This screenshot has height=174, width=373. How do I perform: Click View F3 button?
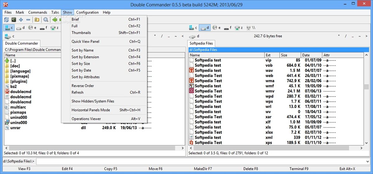(x=24, y=169)
